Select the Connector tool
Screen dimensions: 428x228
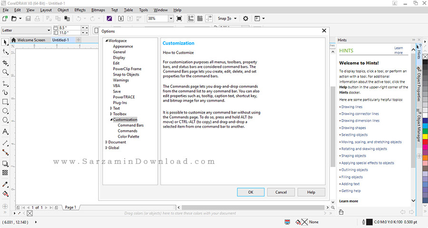[5, 152]
